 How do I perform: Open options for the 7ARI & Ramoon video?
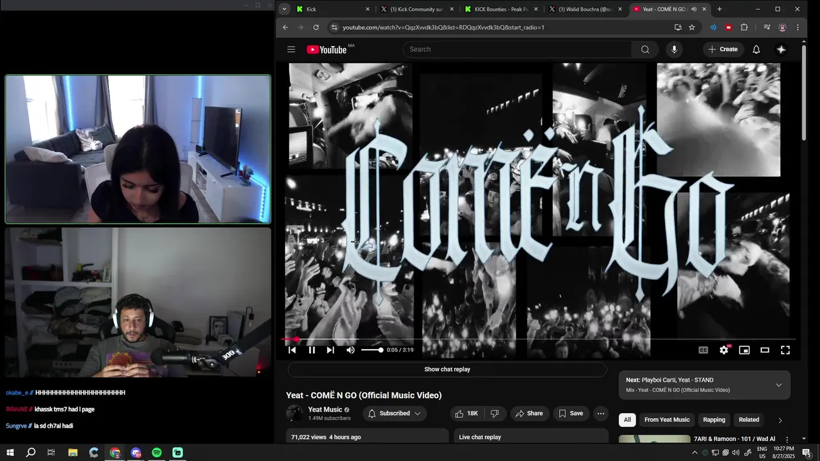787,439
